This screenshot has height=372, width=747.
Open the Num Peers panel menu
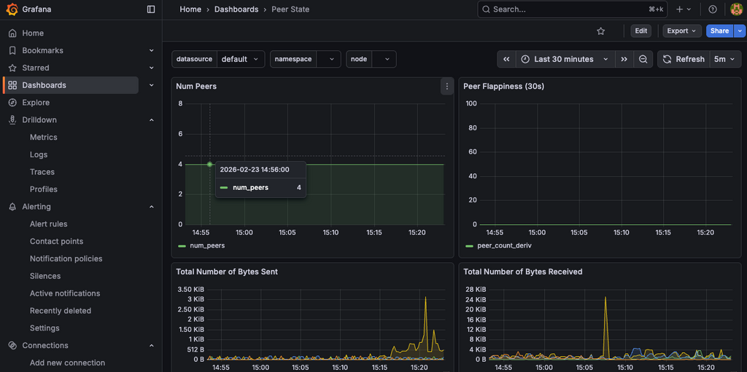pyautogui.click(x=446, y=87)
